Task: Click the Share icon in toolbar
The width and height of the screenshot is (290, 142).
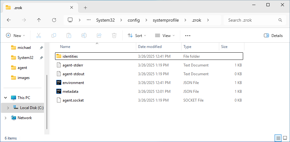Action: click(x=99, y=36)
